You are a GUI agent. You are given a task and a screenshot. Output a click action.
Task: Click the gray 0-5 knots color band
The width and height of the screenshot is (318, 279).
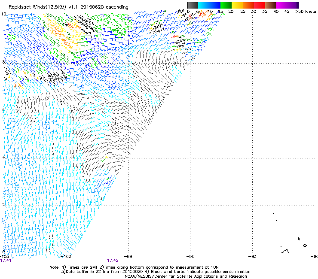click(x=193, y=5)
